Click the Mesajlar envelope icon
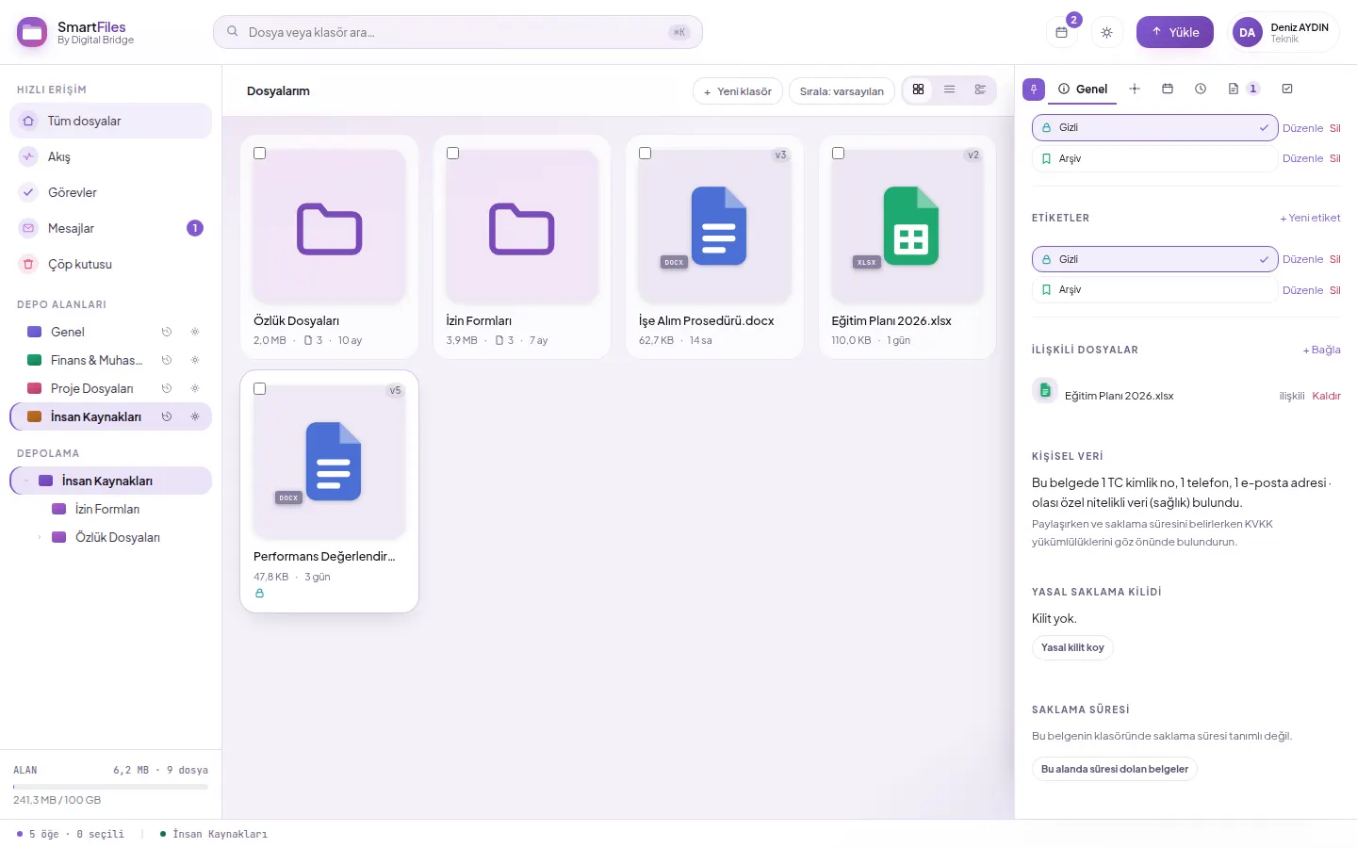The image size is (1357, 848). (x=28, y=228)
